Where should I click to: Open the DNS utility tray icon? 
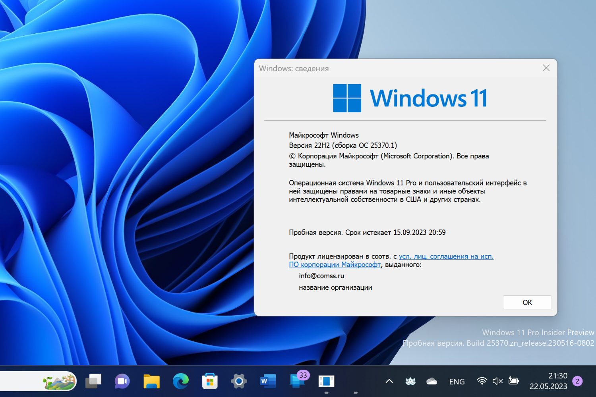410,381
